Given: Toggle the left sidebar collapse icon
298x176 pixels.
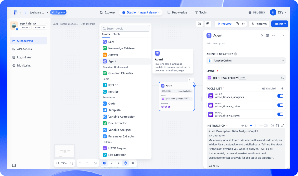Looking at the screenshot, I should pyautogui.click(x=14, y=165).
